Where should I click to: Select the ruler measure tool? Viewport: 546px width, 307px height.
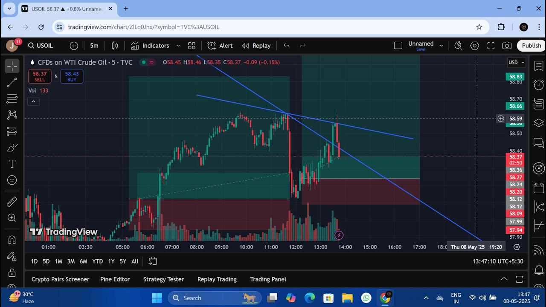(12, 201)
